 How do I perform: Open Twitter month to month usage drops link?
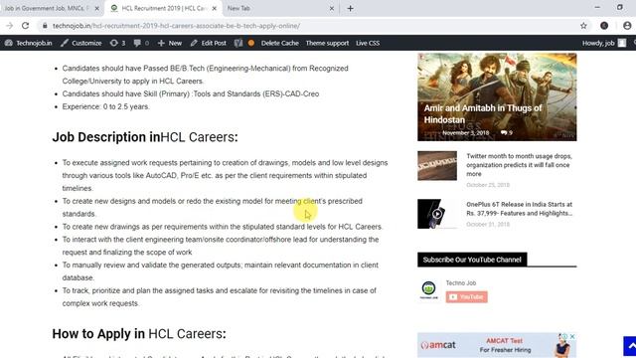click(519, 165)
